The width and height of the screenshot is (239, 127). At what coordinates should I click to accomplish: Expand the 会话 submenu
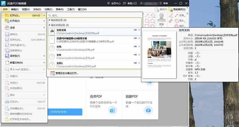pos(44,28)
